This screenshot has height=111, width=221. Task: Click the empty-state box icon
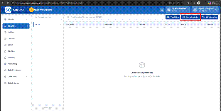coord(142,65)
